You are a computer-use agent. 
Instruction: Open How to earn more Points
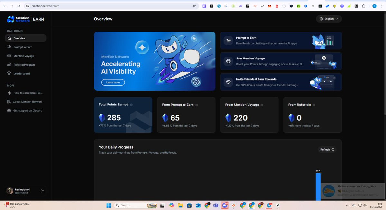(x=26, y=93)
